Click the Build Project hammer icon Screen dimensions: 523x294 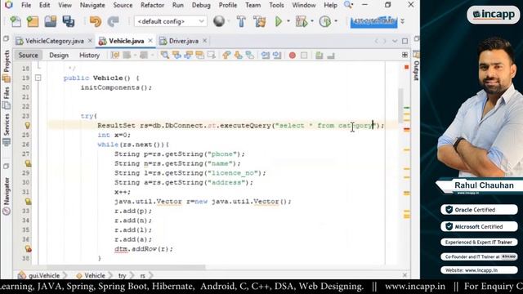coord(241,22)
